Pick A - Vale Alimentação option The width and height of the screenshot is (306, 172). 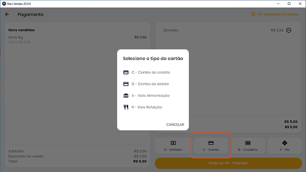tap(150, 96)
